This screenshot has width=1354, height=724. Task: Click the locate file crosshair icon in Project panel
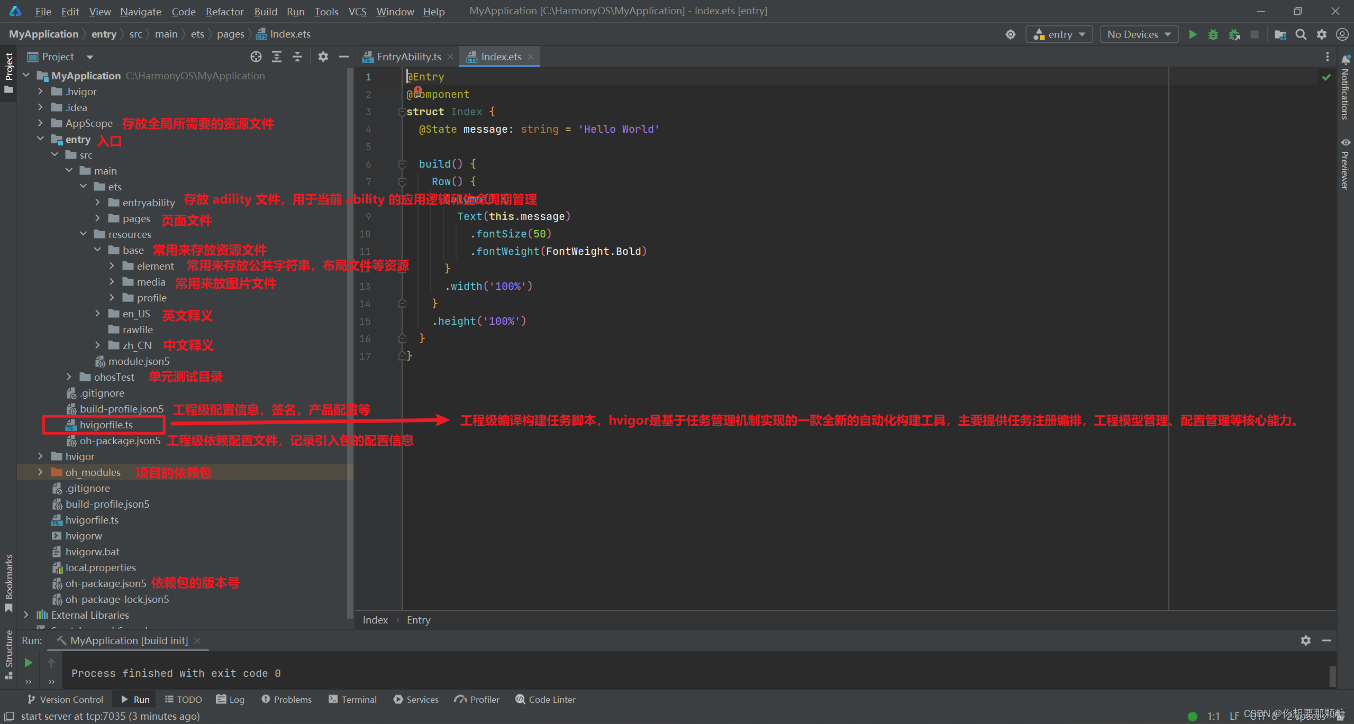256,57
